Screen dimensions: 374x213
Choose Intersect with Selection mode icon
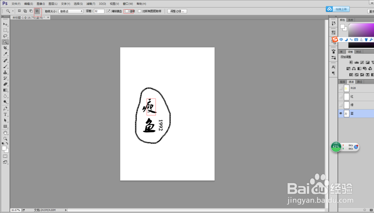tap(37, 11)
